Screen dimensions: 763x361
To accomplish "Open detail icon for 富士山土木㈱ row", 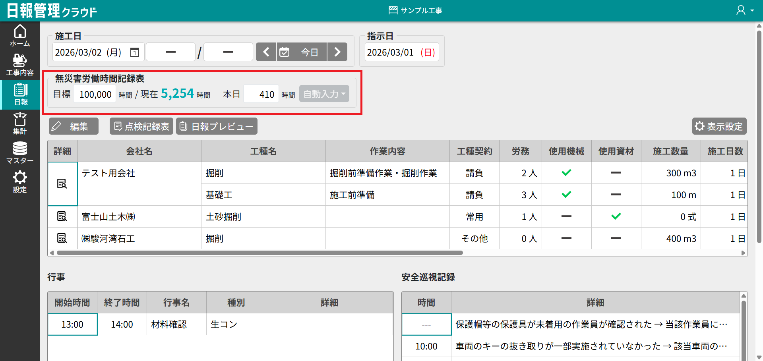I will coord(62,216).
